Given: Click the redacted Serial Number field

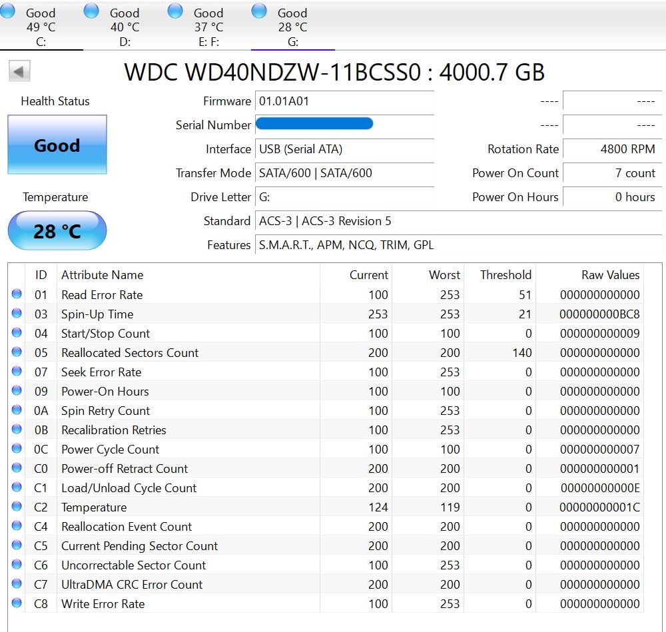Looking at the screenshot, I should pyautogui.click(x=344, y=125).
